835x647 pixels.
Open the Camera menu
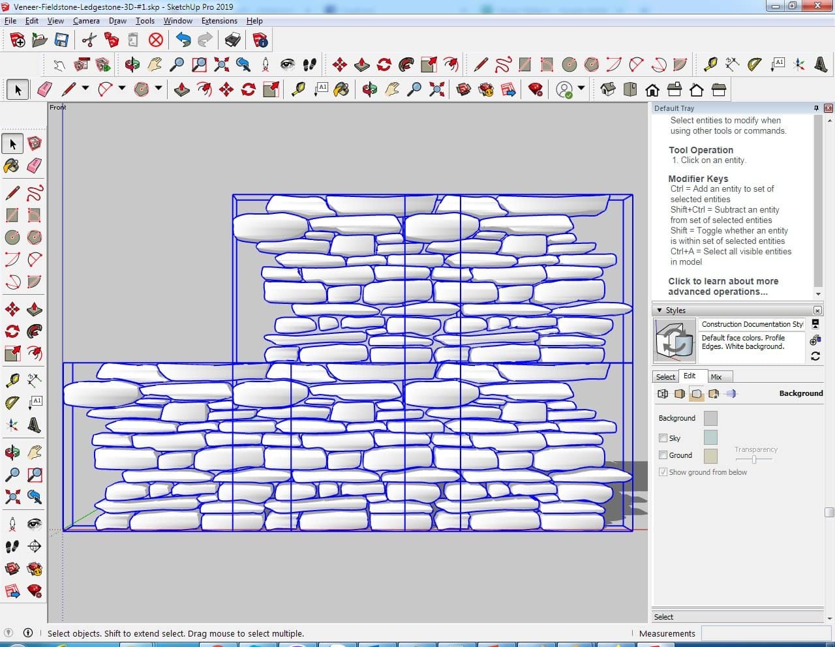click(x=86, y=21)
